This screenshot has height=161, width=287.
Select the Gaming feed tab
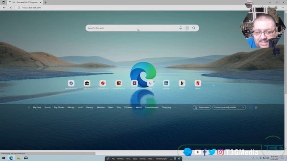[90, 107]
